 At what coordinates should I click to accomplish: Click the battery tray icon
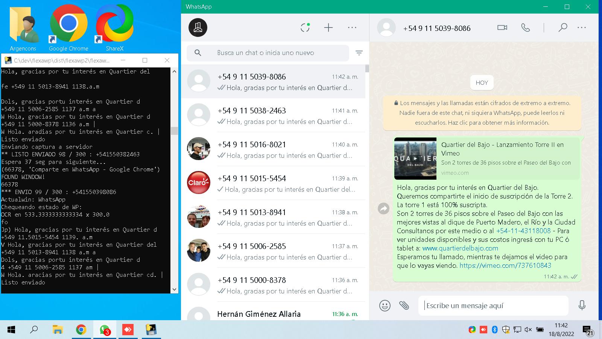pyautogui.click(x=540, y=330)
